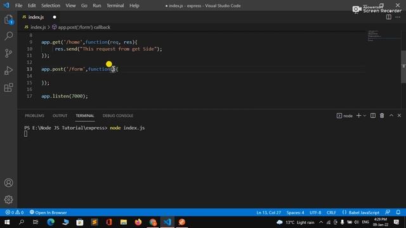Switch to the OUTPUT panel tab
Viewport: 406px width, 228px height.
tap(60, 115)
